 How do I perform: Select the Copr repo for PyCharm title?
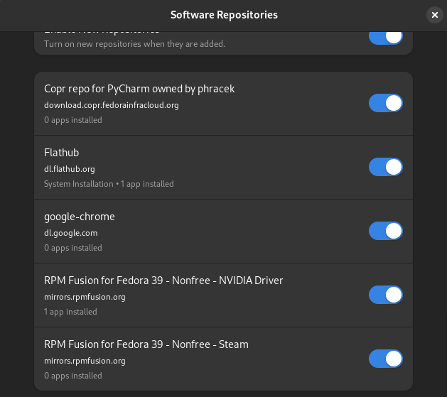pyautogui.click(x=139, y=89)
